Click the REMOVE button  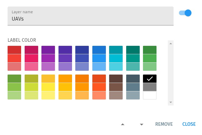(164, 124)
